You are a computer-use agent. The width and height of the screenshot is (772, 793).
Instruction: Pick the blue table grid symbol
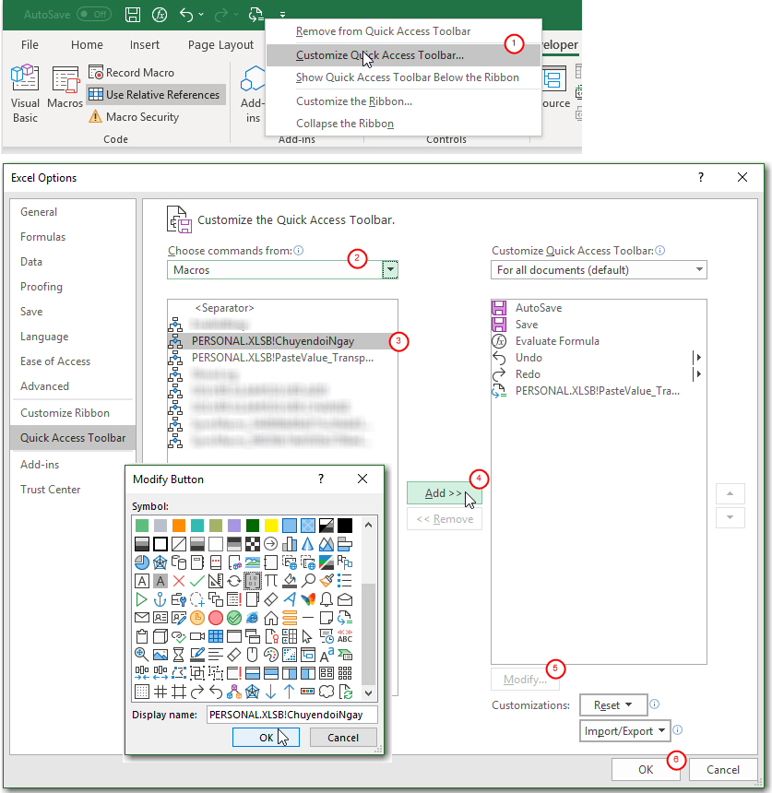tap(216, 636)
